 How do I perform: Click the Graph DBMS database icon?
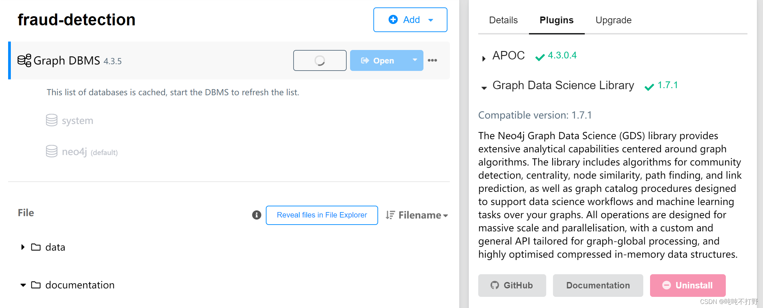[x=24, y=60]
